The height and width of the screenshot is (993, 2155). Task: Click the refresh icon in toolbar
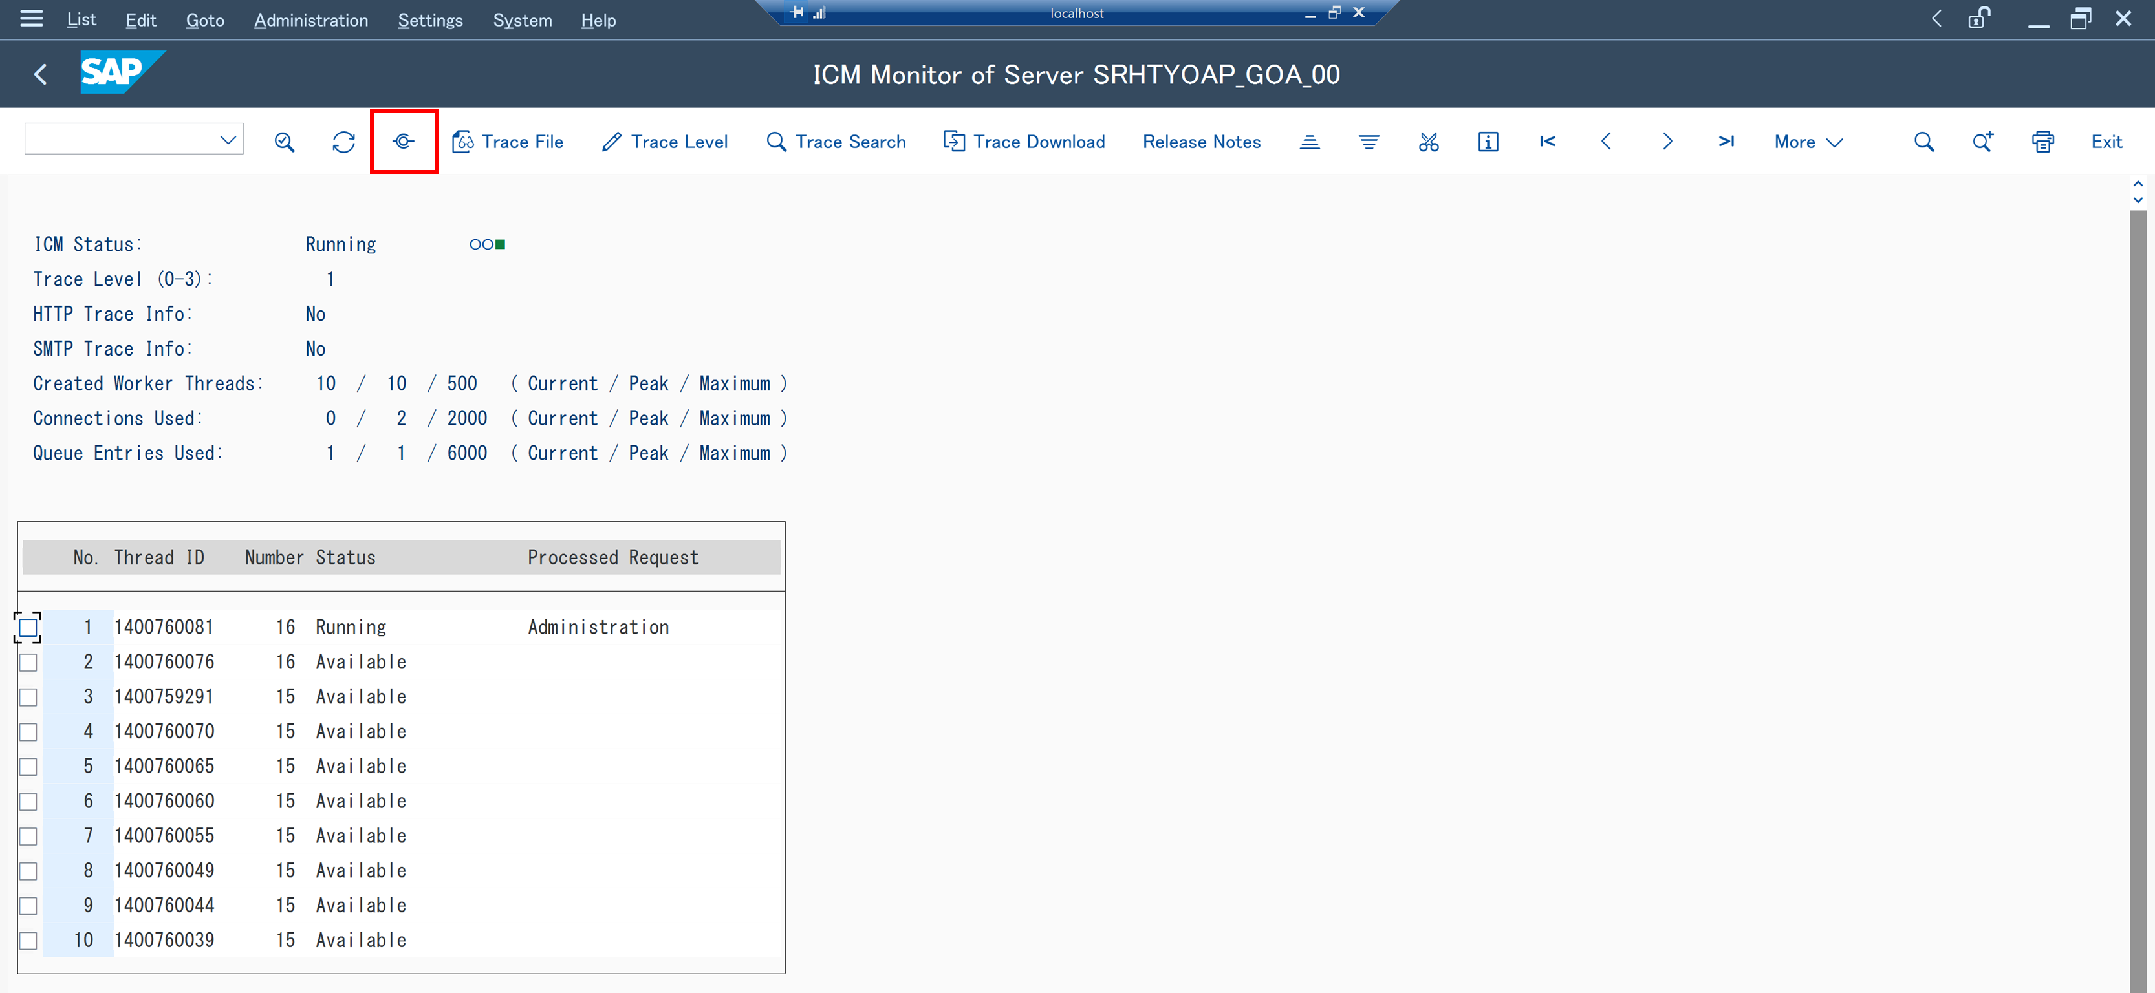[x=343, y=142]
